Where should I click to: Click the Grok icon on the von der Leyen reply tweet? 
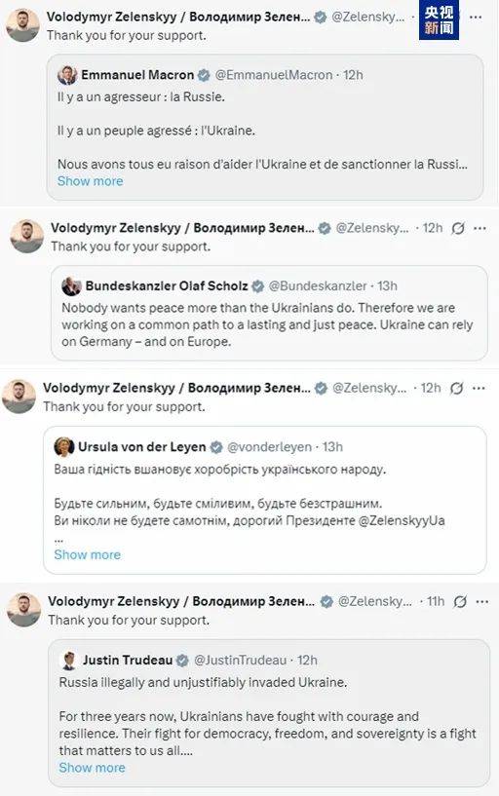click(x=456, y=389)
